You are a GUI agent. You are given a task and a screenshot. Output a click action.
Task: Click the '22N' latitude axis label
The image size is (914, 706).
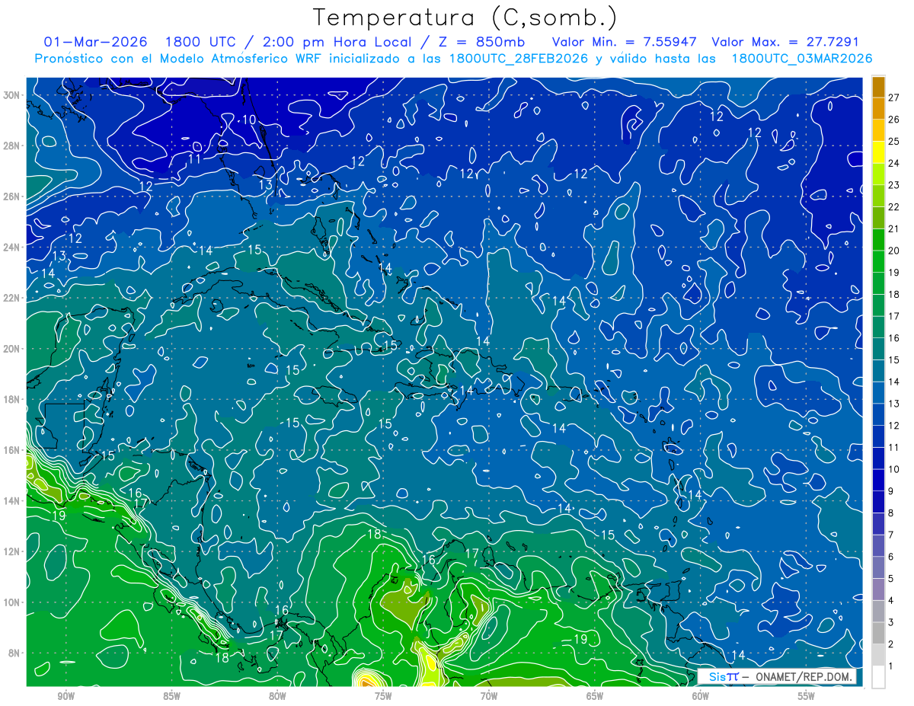(x=13, y=298)
